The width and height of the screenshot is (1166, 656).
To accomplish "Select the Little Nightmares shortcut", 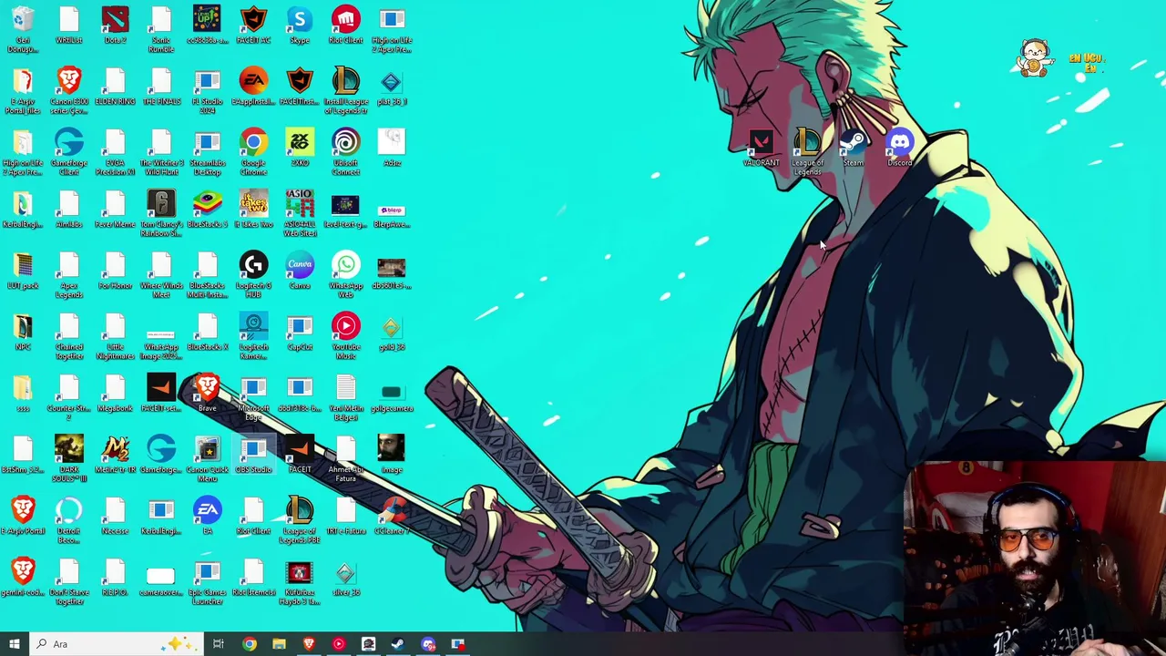I will click(115, 335).
